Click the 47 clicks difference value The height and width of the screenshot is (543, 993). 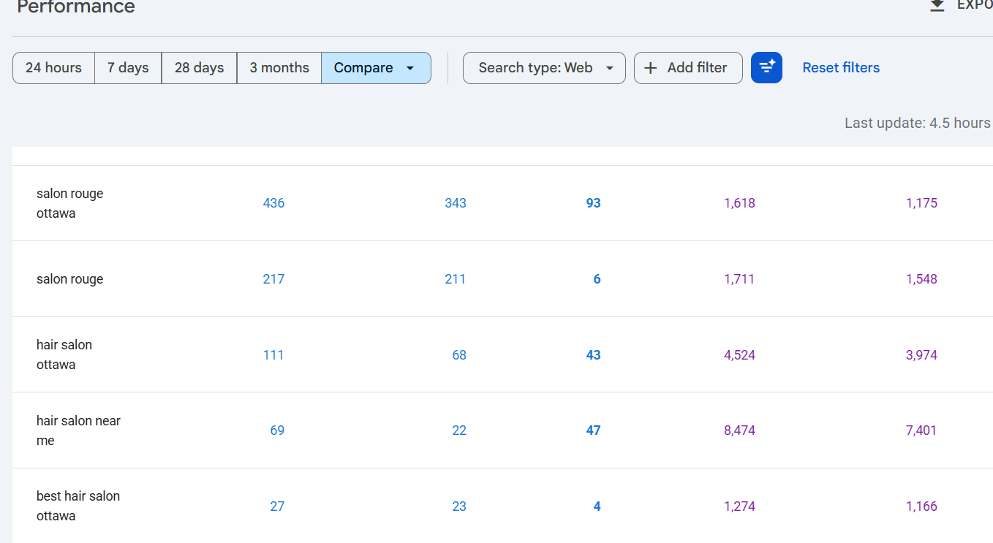pos(593,430)
